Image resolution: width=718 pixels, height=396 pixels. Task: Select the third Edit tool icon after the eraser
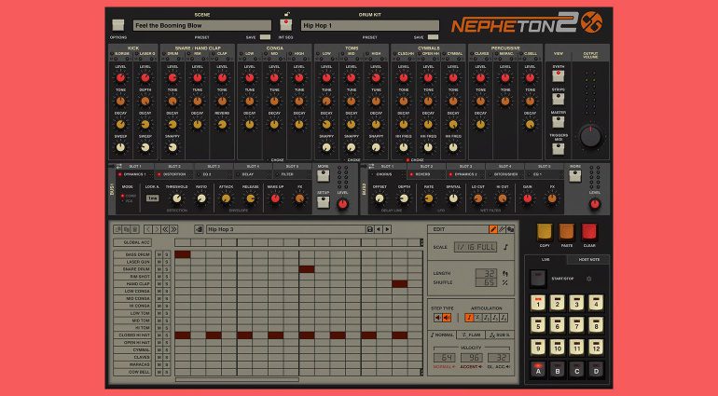[x=510, y=229]
